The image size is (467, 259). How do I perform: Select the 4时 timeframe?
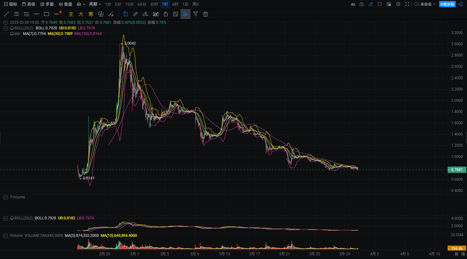click(x=175, y=4)
